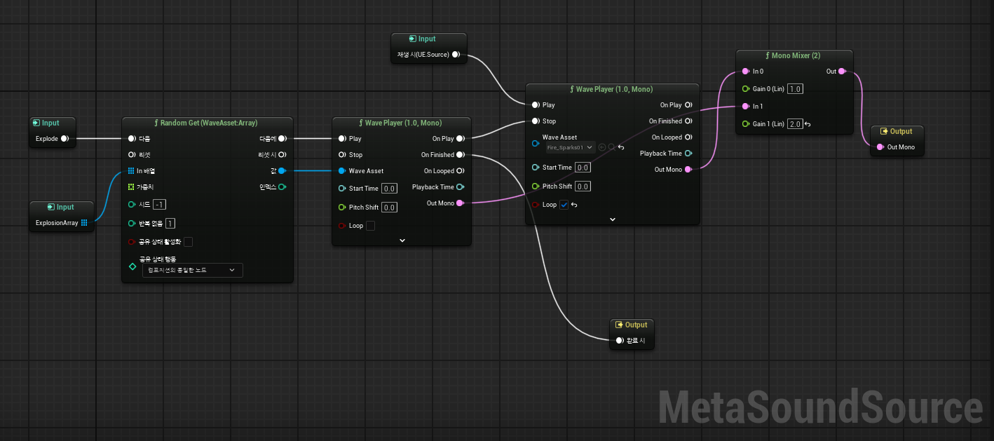Reset Wave Asset Fire_Sparks01 to default
Screen dimensions: 994x441
click(x=621, y=147)
